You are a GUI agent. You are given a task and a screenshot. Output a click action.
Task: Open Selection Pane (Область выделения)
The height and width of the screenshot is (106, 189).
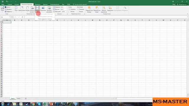[x=104, y=9]
